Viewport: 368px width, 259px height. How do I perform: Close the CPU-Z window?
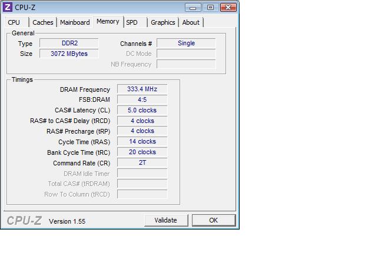click(x=228, y=8)
